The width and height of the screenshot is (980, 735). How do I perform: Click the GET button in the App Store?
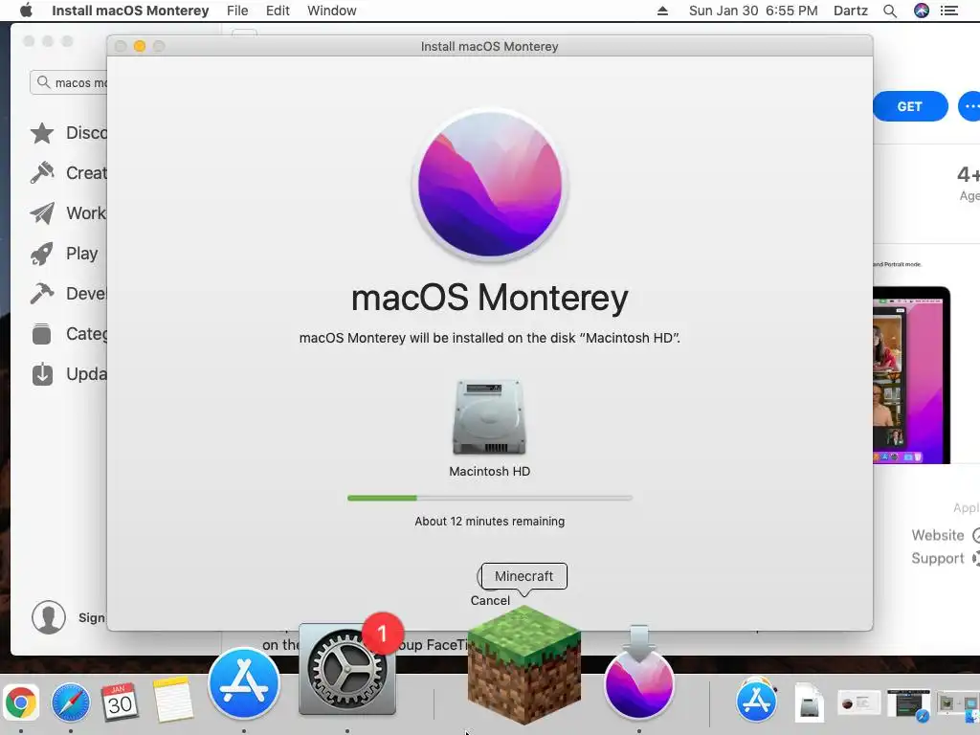(910, 106)
